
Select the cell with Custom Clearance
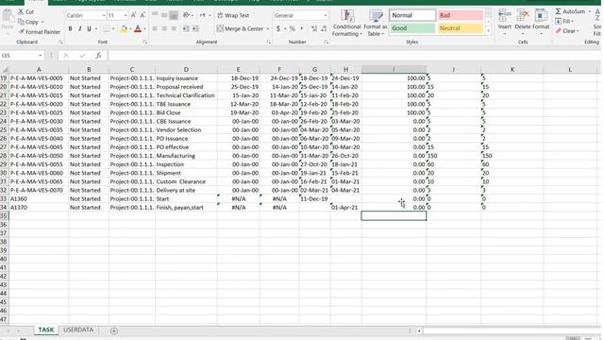186,181
